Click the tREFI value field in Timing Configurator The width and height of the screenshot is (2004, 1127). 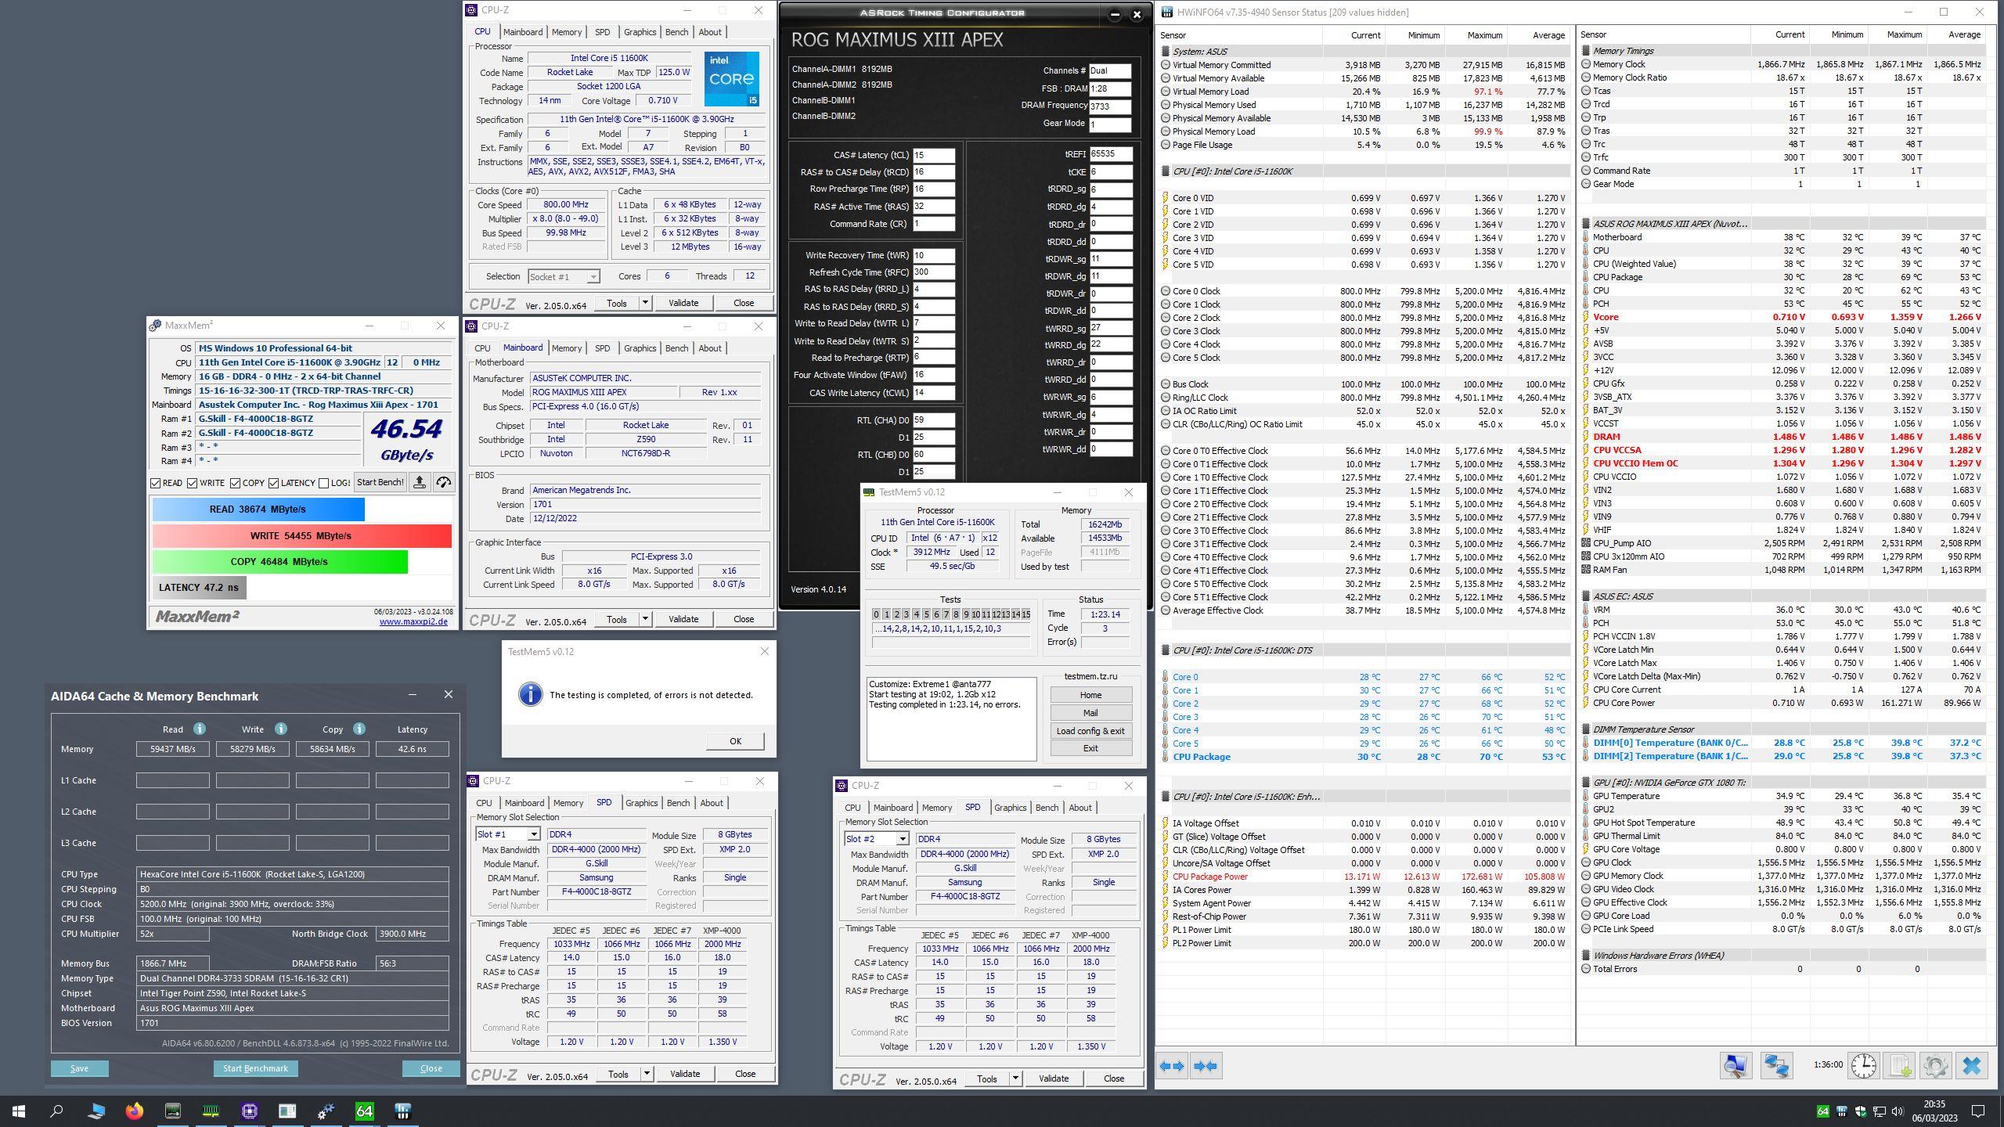click(1110, 154)
